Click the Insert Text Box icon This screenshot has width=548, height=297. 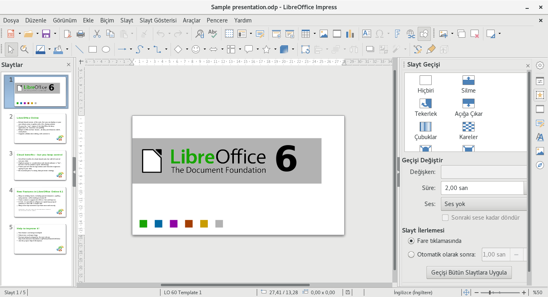366,34
